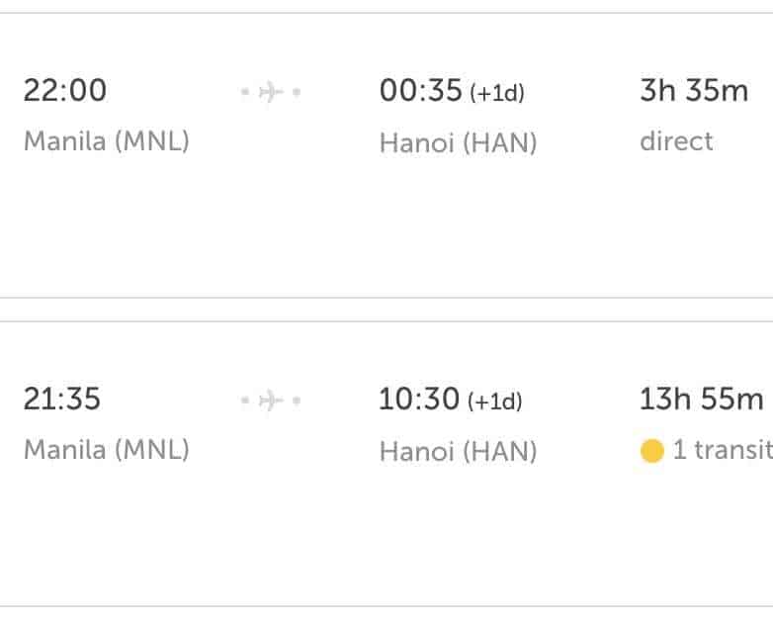Click airplane icon in the 21:35 flight row

270,401
